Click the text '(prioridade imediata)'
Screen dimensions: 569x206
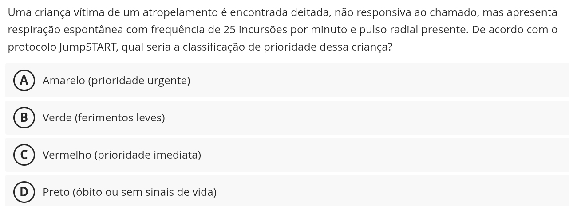(148, 155)
